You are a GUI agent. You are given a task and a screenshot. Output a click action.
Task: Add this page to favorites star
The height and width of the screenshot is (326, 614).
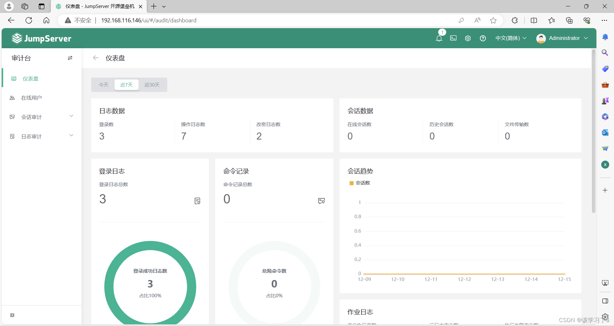(x=493, y=20)
